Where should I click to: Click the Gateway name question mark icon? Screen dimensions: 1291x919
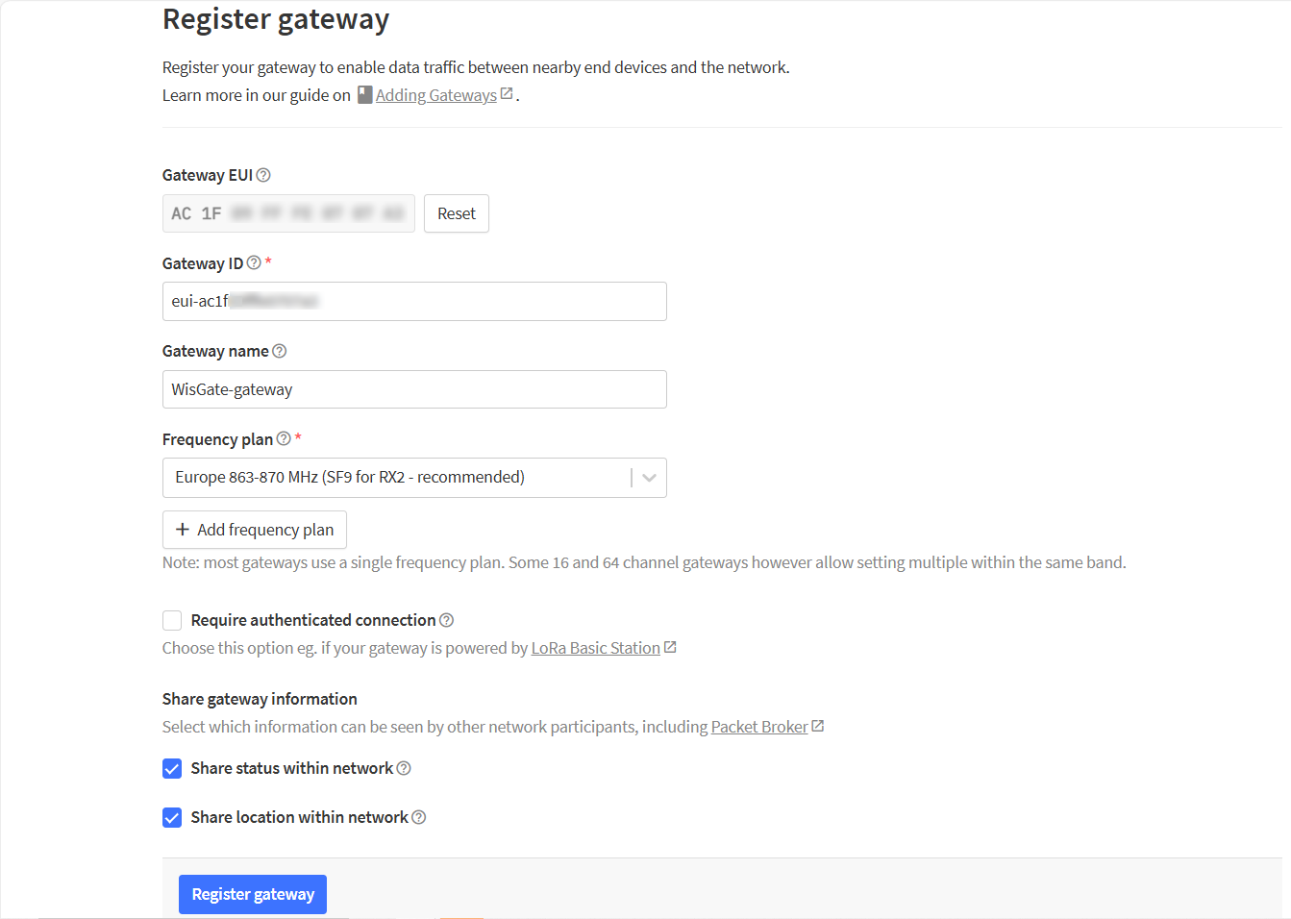coord(280,351)
